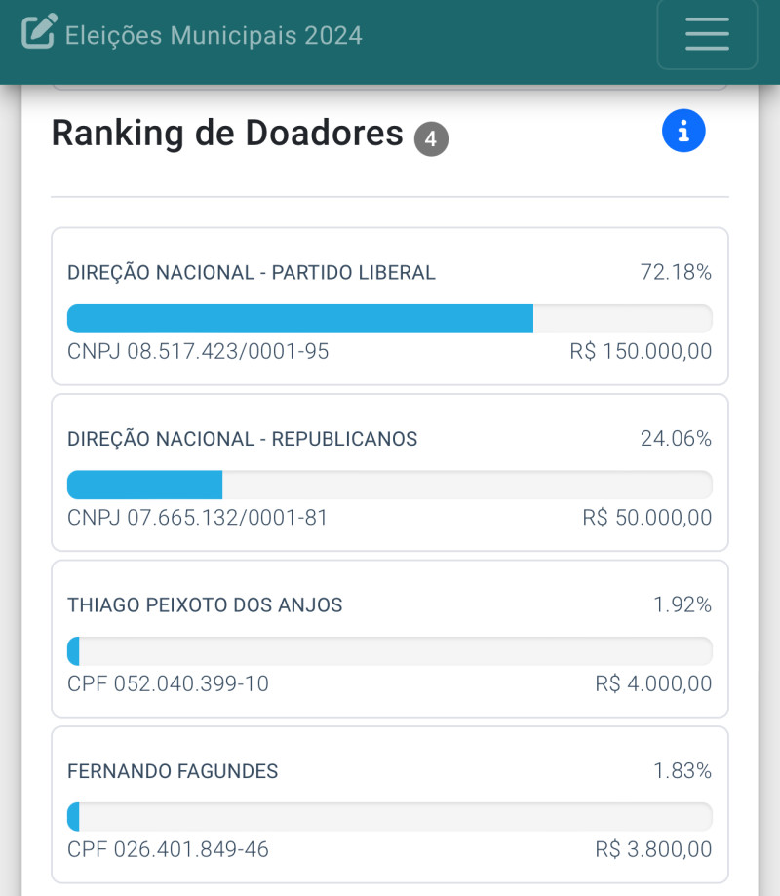The height and width of the screenshot is (896, 780).
Task: Click the Partido Liberal progress bar
Action: (390, 318)
